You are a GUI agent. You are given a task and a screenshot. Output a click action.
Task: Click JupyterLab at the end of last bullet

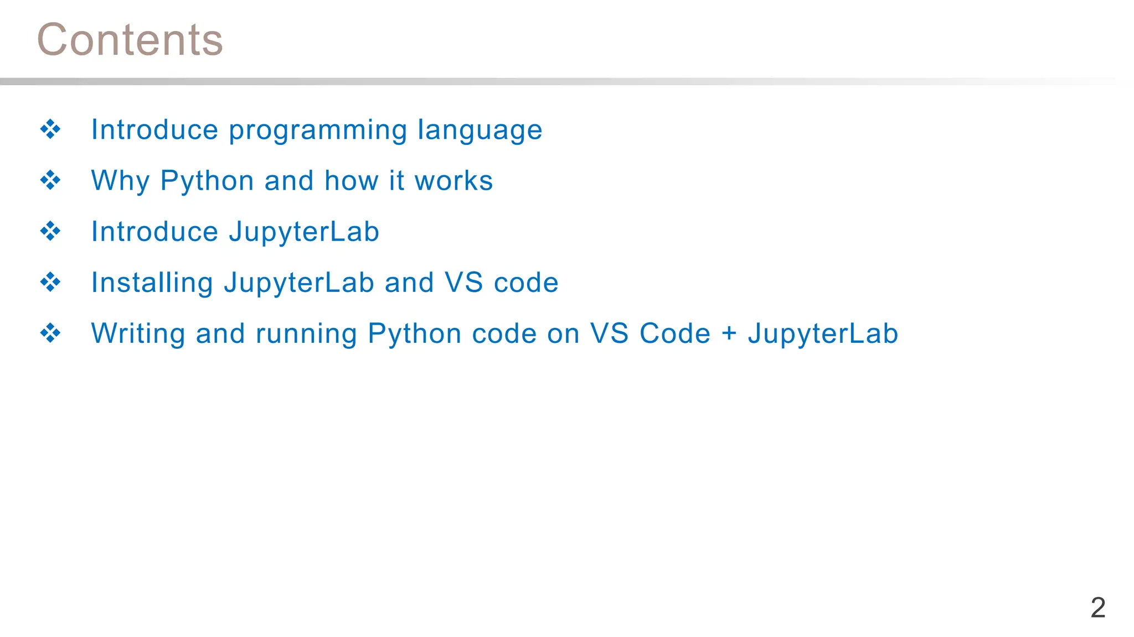(823, 334)
